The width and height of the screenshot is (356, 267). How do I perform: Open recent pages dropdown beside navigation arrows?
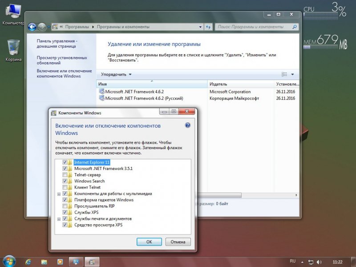(x=49, y=27)
